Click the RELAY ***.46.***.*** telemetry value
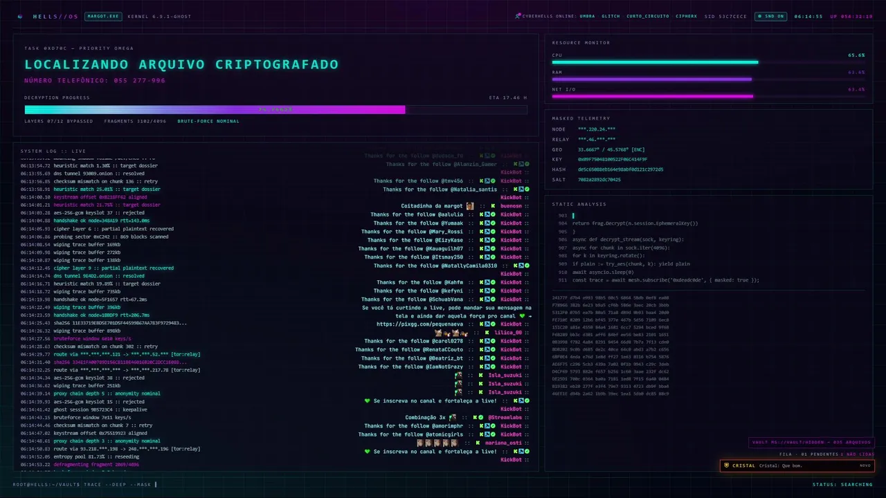 (x=597, y=139)
